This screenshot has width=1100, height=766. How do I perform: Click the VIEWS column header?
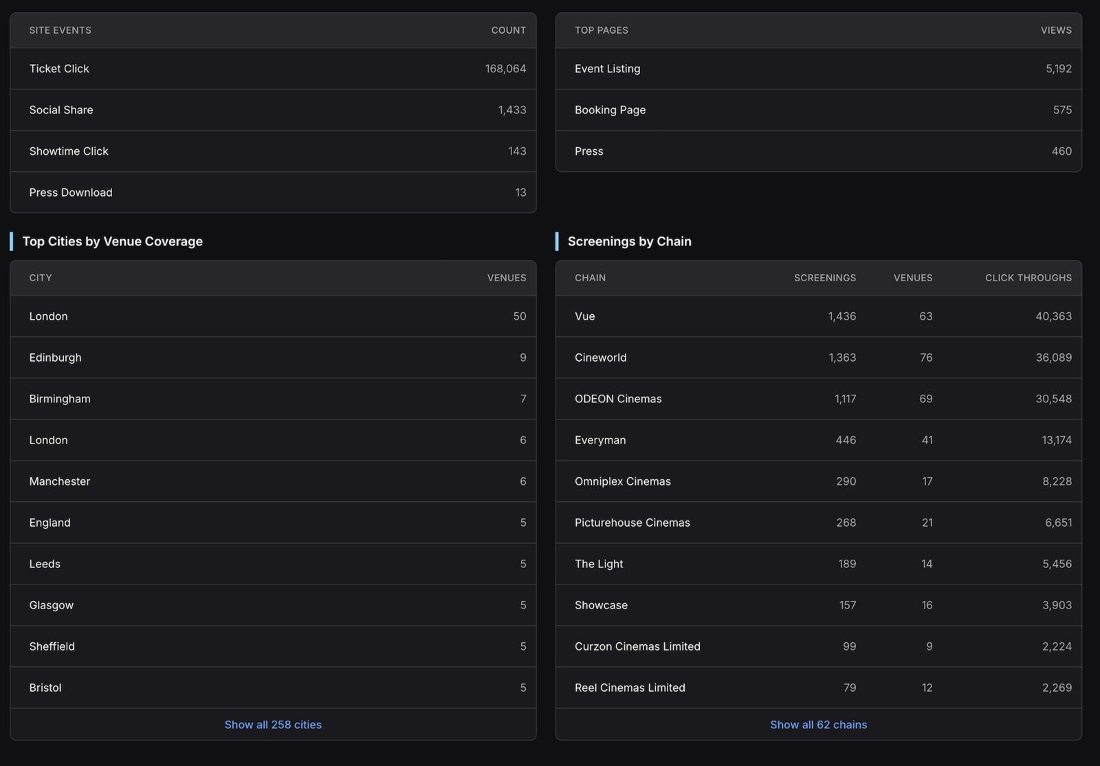1056,30
